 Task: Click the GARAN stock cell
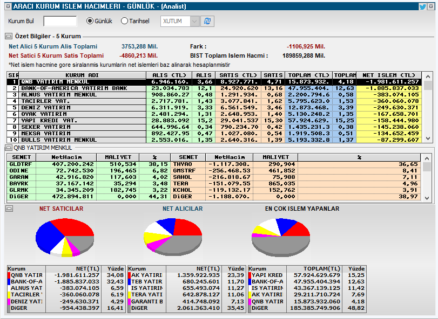pyautogui.click(x=21, y=177)
